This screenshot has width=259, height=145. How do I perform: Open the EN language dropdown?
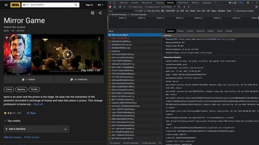point(100,5)
